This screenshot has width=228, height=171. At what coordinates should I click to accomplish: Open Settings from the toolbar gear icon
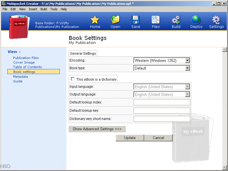pos(216,20)
